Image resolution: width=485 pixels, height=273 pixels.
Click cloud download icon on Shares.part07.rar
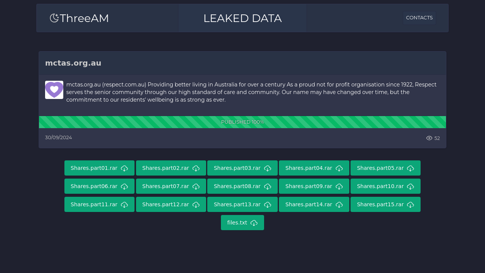tap(196, 187)
